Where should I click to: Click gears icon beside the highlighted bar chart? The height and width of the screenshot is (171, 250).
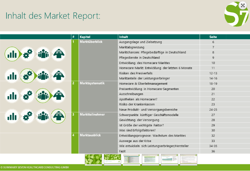click(28, 54)
